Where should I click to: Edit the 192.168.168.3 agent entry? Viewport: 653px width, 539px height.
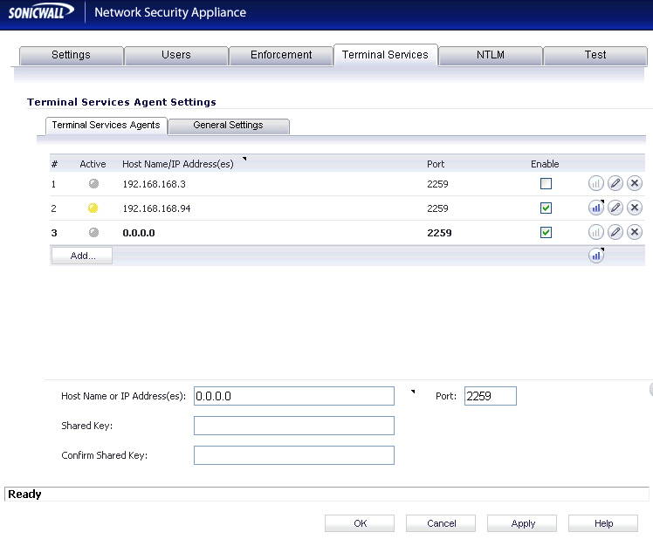615,183
